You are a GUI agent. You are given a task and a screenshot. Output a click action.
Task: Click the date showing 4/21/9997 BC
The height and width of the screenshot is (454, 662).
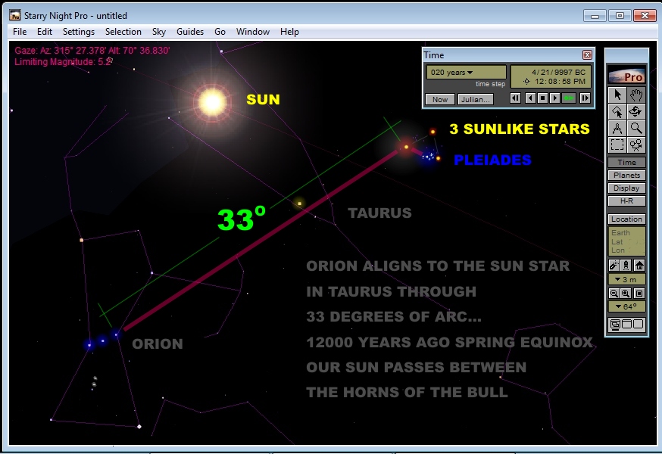559,72
